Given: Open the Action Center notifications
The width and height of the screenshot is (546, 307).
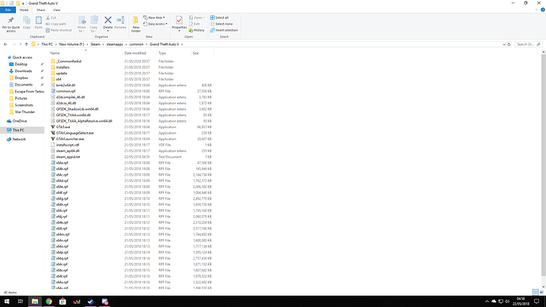Looking at the screenshot, I should point(537,301).
